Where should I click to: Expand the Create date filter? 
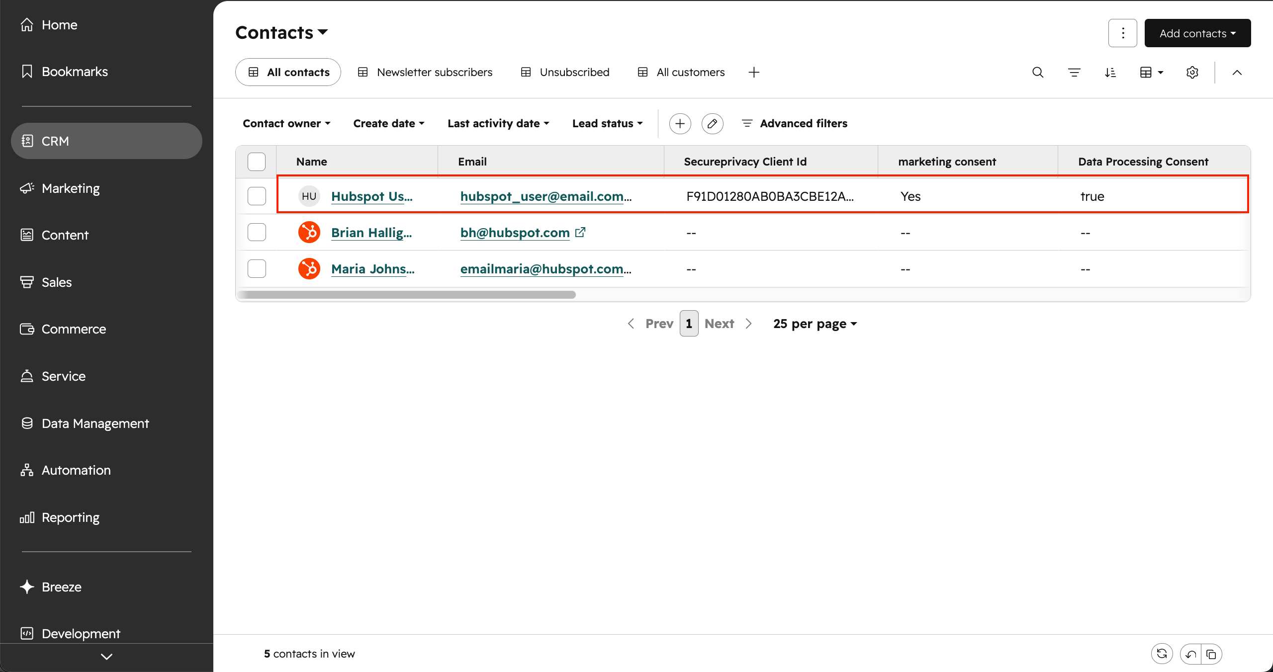(x=389, y=124)
